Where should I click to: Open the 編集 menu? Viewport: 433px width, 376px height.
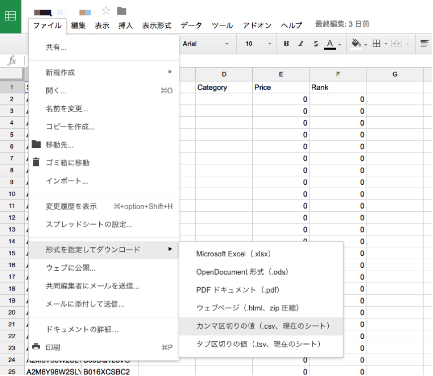(x=78, y=25)
